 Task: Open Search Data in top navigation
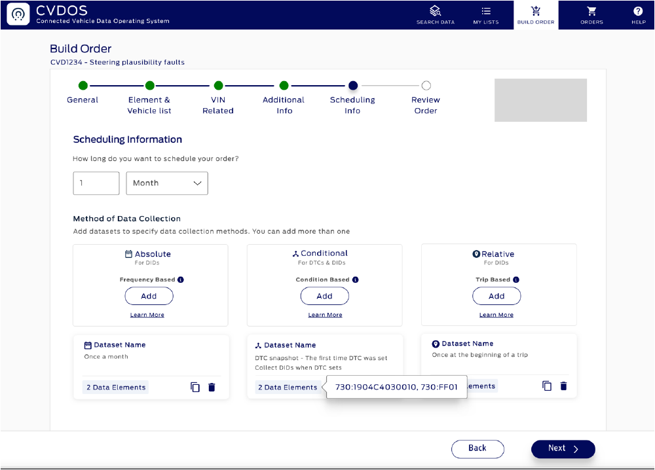(x=436, y=15)
